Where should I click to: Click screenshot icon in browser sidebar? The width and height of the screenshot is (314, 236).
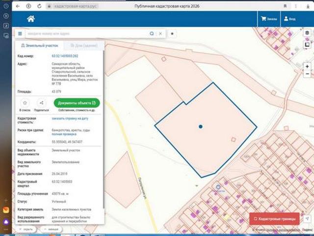coord(6,36)
